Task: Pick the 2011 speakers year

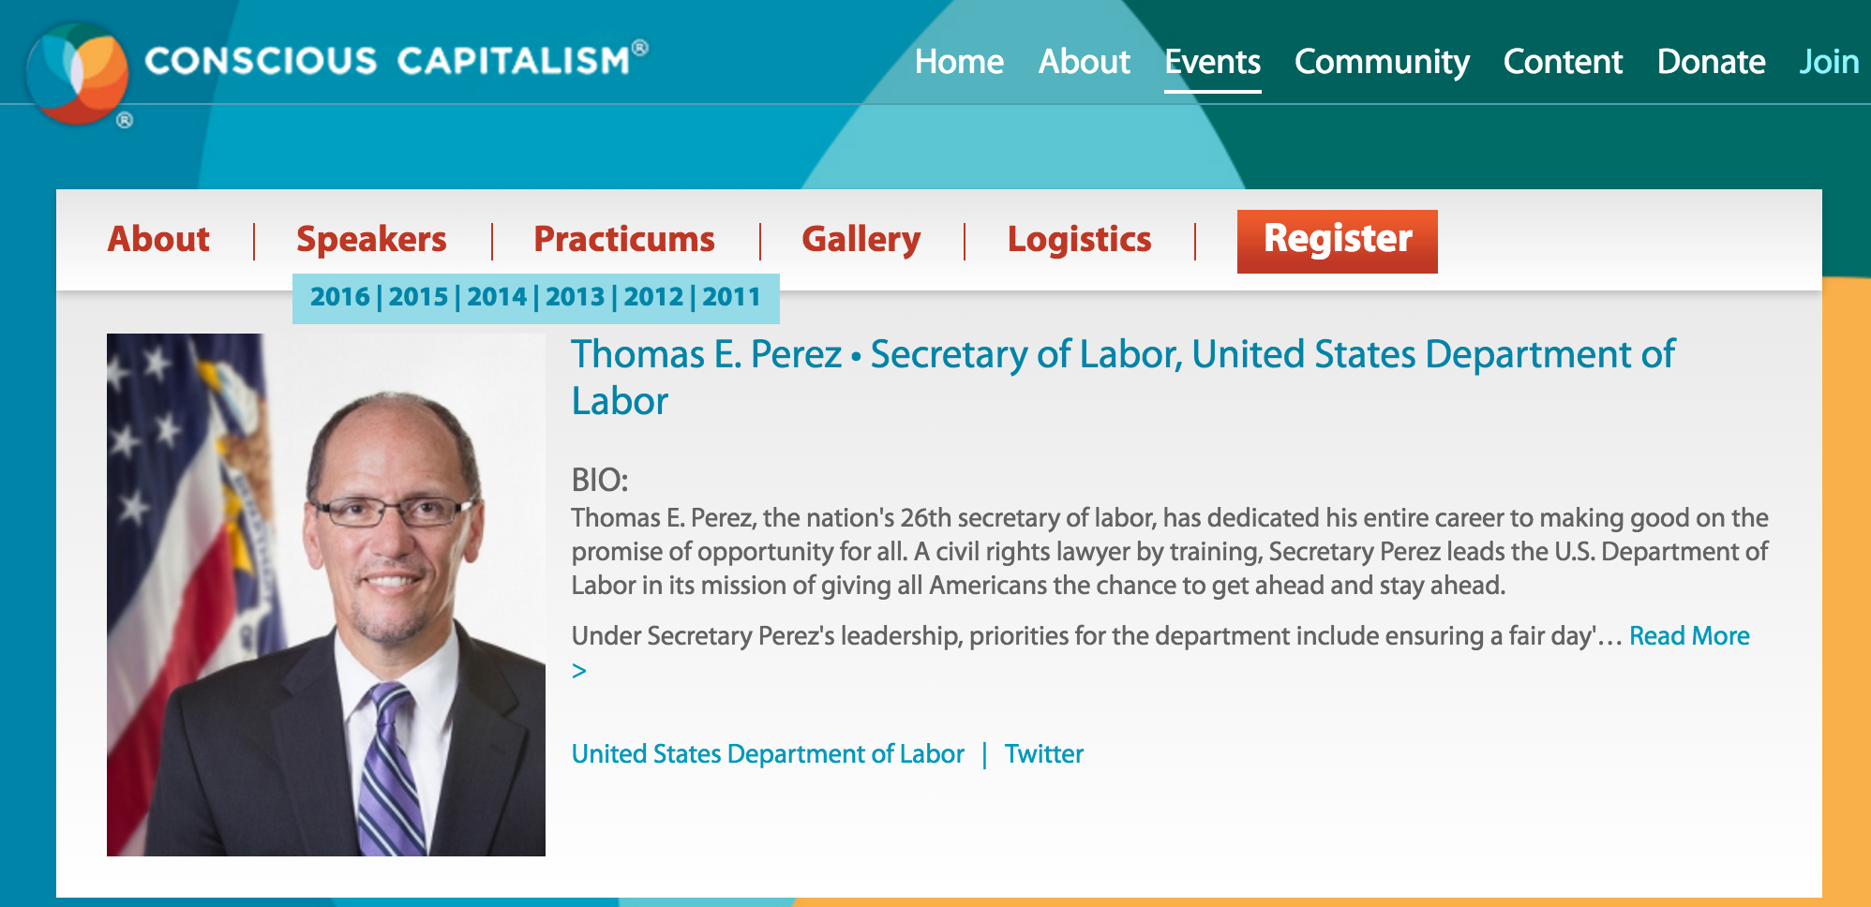Action: [x=731, y=297]
